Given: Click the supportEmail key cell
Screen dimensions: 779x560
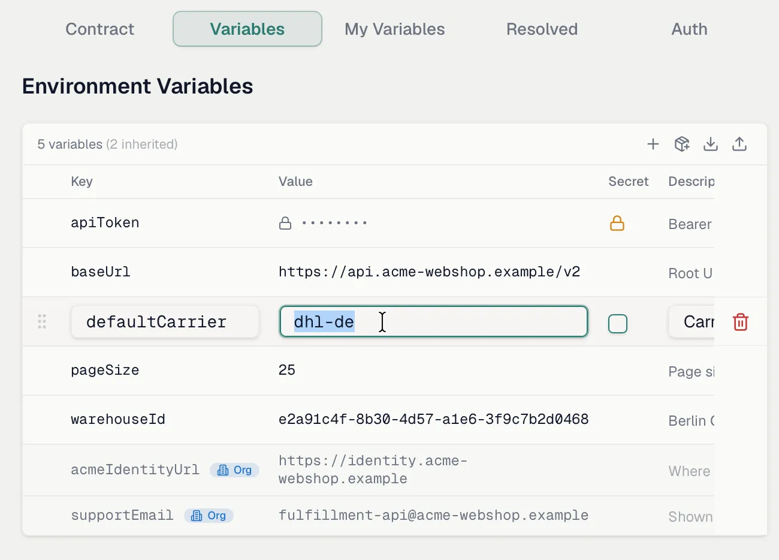Looking at the screenshot, I should point(122,516).
